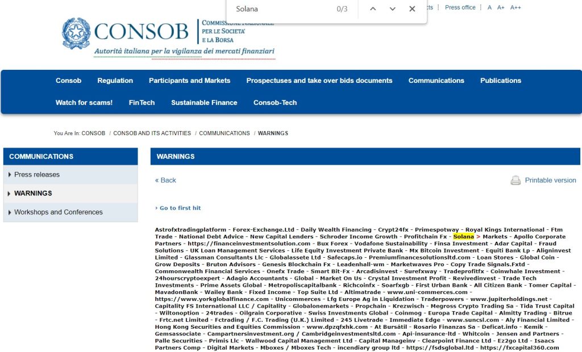Click Genesis Blockchain Fx entry
Image resolution: width=582 pixels, height=352 pixels.
(296, 265)
